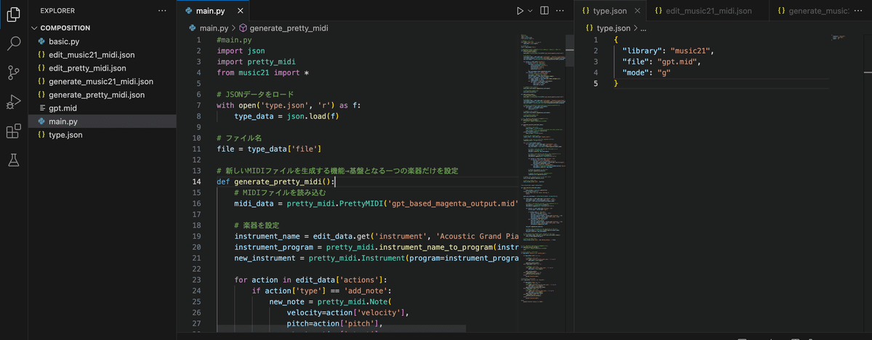Screen dimensions: 872x340
Task: Select main.py in Explorer file list
Action: click(102, 121)
